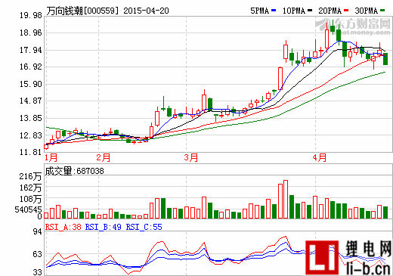The width and height of the screenshot is (393, 276).
Task: Select the 20PMA legend label
Action: click(x=330, y=11)
